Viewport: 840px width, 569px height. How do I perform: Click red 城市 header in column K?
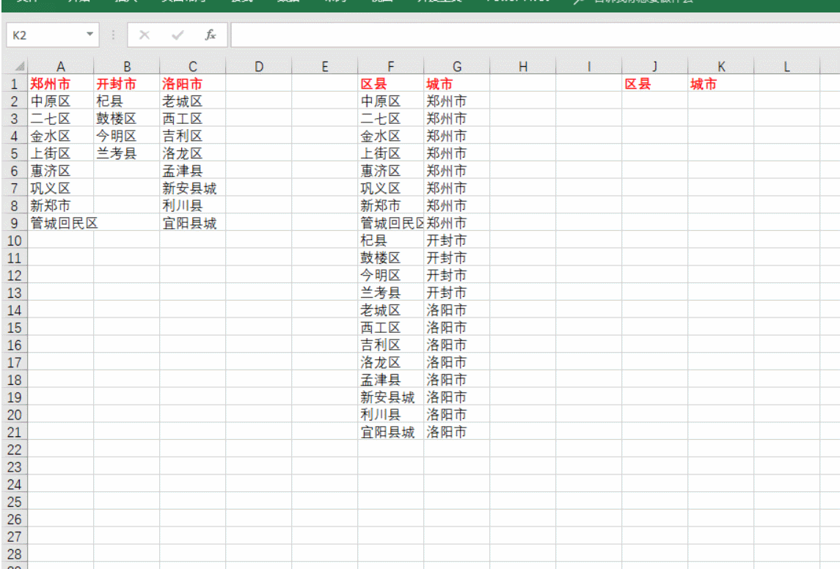tap(721, 84)
